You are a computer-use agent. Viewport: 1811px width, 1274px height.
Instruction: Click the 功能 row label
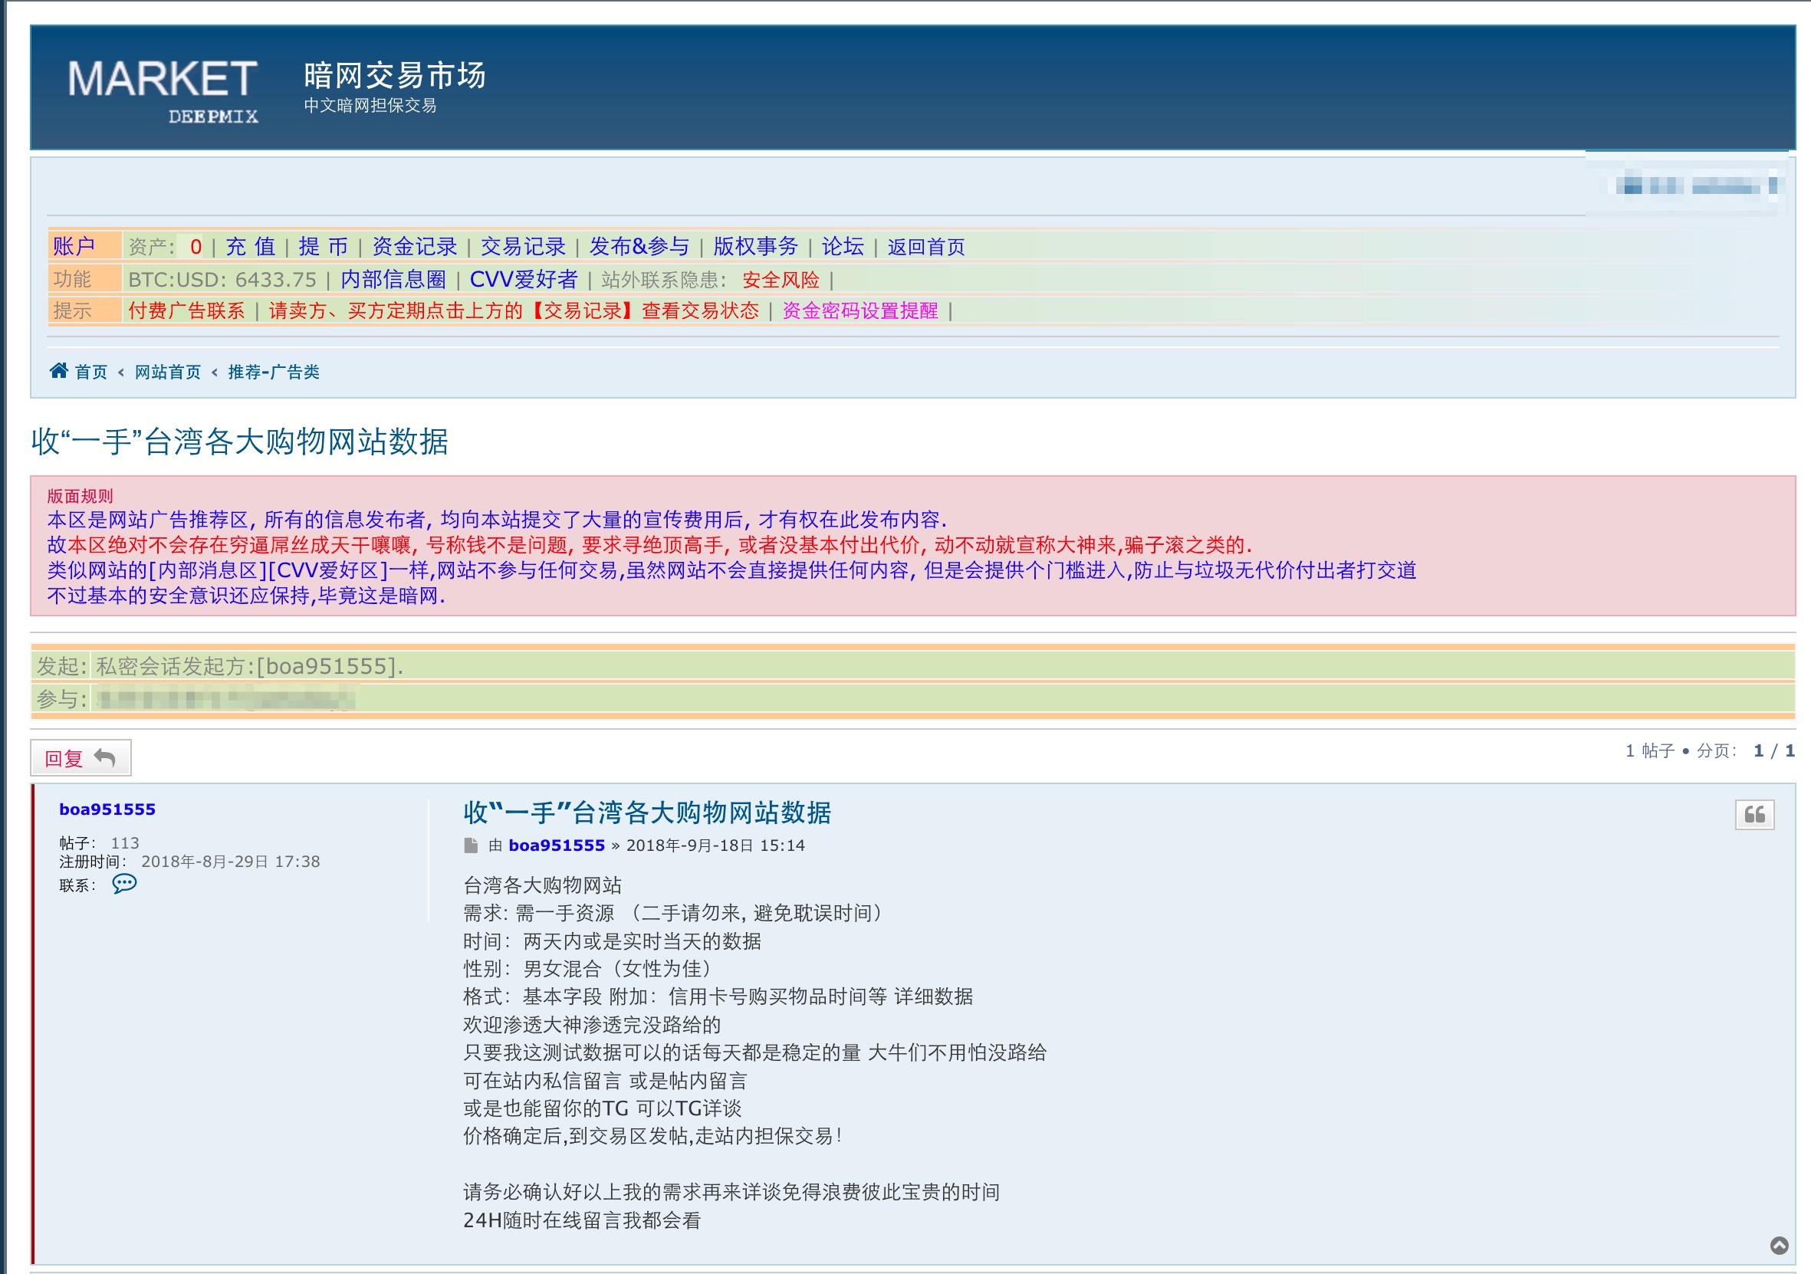[x=72, y=279]
